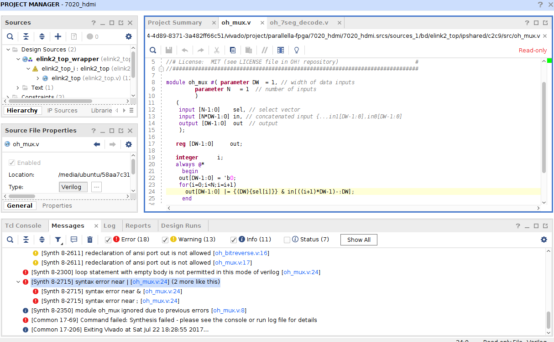Screen dimensions: 554x342
Task: Click the lightbulb icon in editor toolbar
Action: click(x=297, y=50)
